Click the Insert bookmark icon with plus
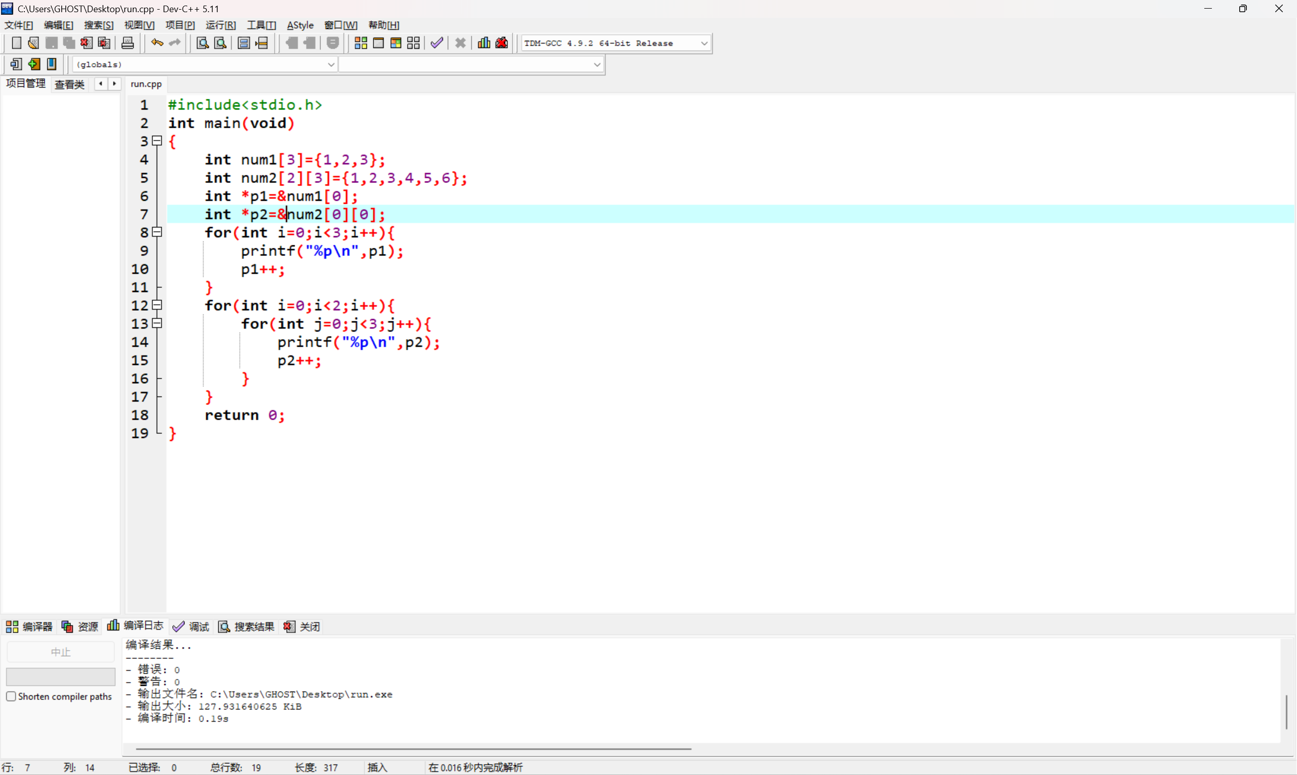The width and height of the screenshot is (1297, 775). coord(34,64)
